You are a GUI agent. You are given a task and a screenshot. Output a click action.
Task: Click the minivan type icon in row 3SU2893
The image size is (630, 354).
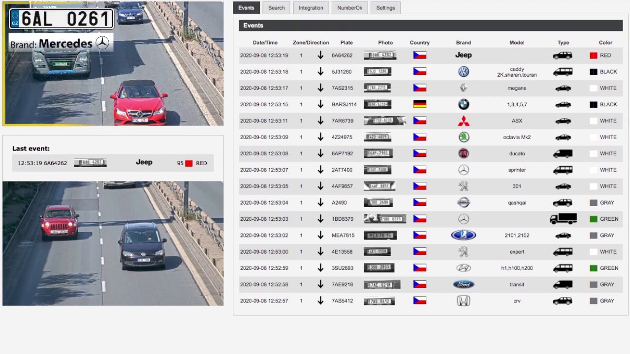click(563, 268)
